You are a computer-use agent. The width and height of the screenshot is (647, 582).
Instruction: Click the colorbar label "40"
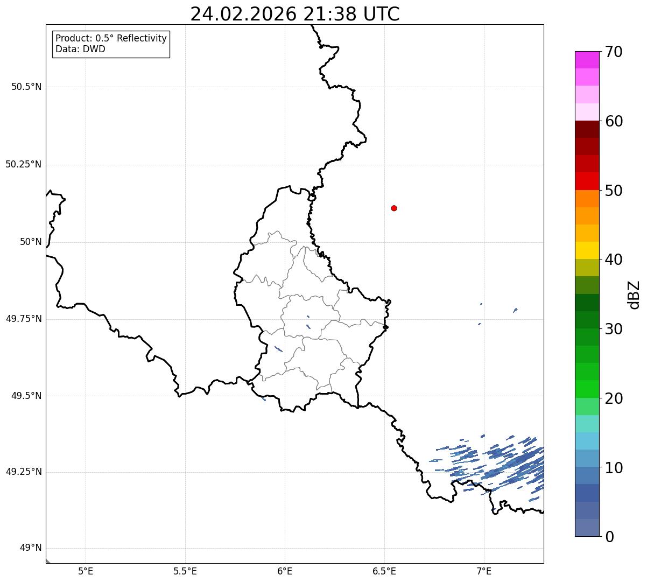coord(614,260)
